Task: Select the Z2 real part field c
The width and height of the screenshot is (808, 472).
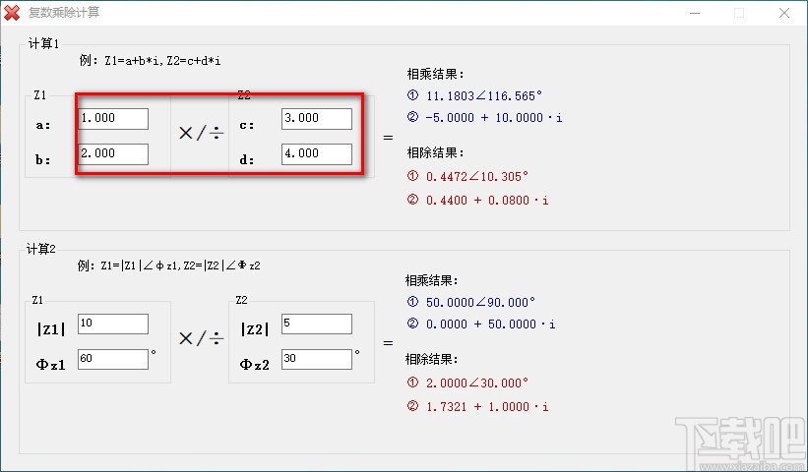Action: click(x=316, y=118)
